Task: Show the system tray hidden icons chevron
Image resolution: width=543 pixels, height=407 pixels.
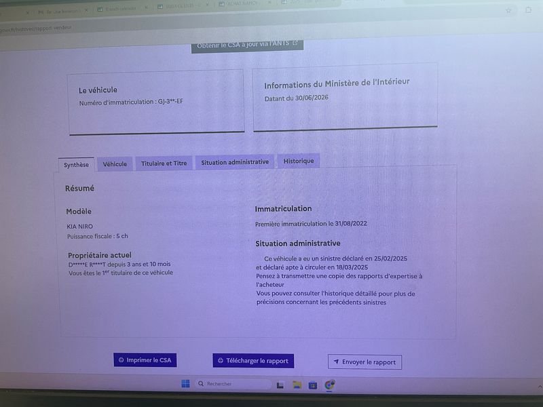Action: coord(540,387)
